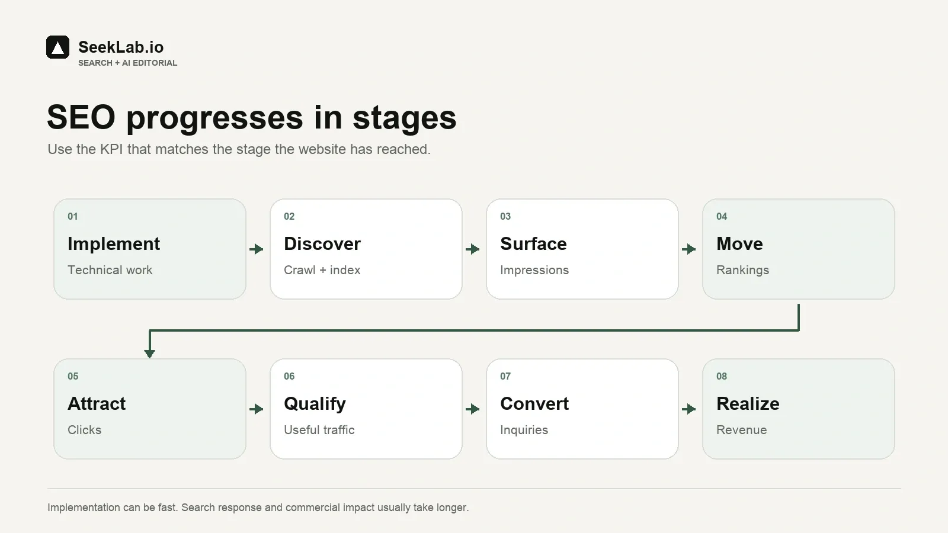
Task: Select the Qualify Useful traffic card
Action: tap(366, 409)
